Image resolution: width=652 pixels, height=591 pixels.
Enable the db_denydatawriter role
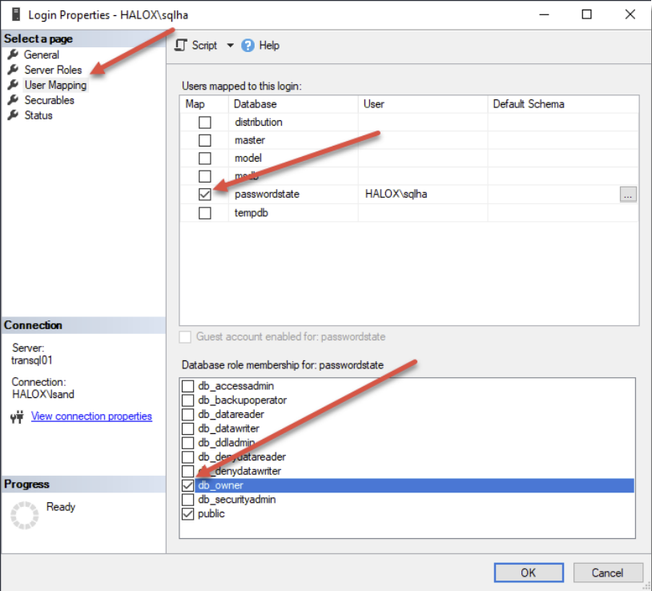tap(187, 471)
